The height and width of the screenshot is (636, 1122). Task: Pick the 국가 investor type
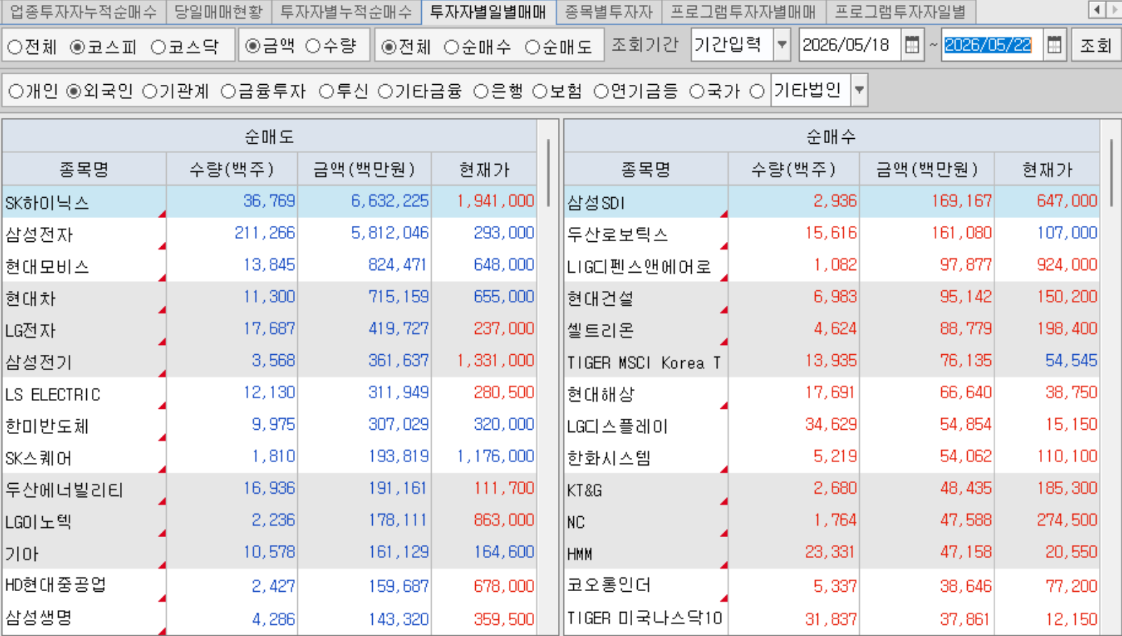(x=697, y=92)
